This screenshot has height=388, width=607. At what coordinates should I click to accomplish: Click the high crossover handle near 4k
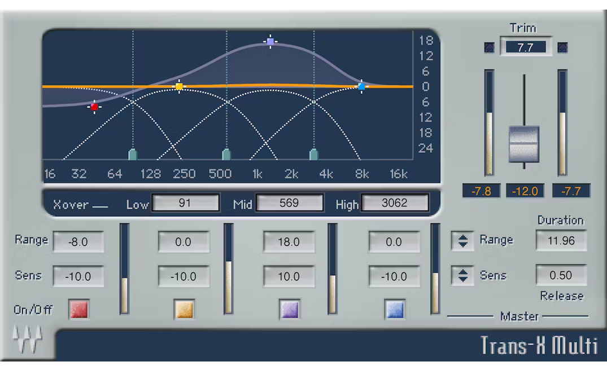(314, 154)
